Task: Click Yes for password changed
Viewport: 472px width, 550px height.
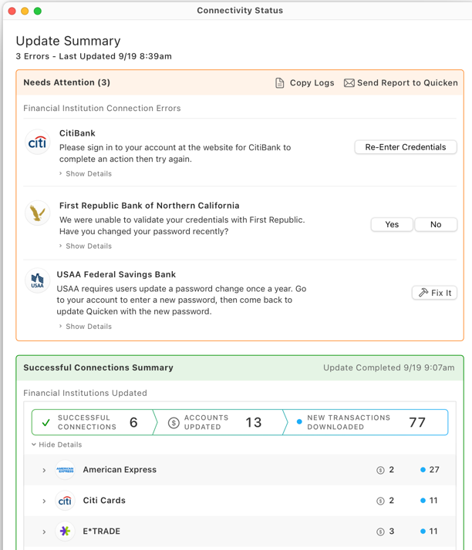Action: [392, 224]
